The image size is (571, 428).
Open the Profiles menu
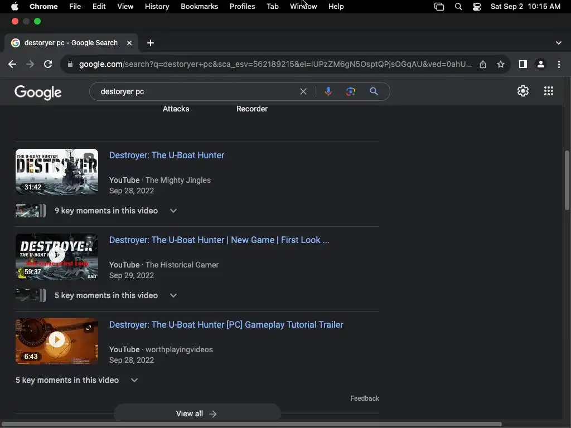242,7
